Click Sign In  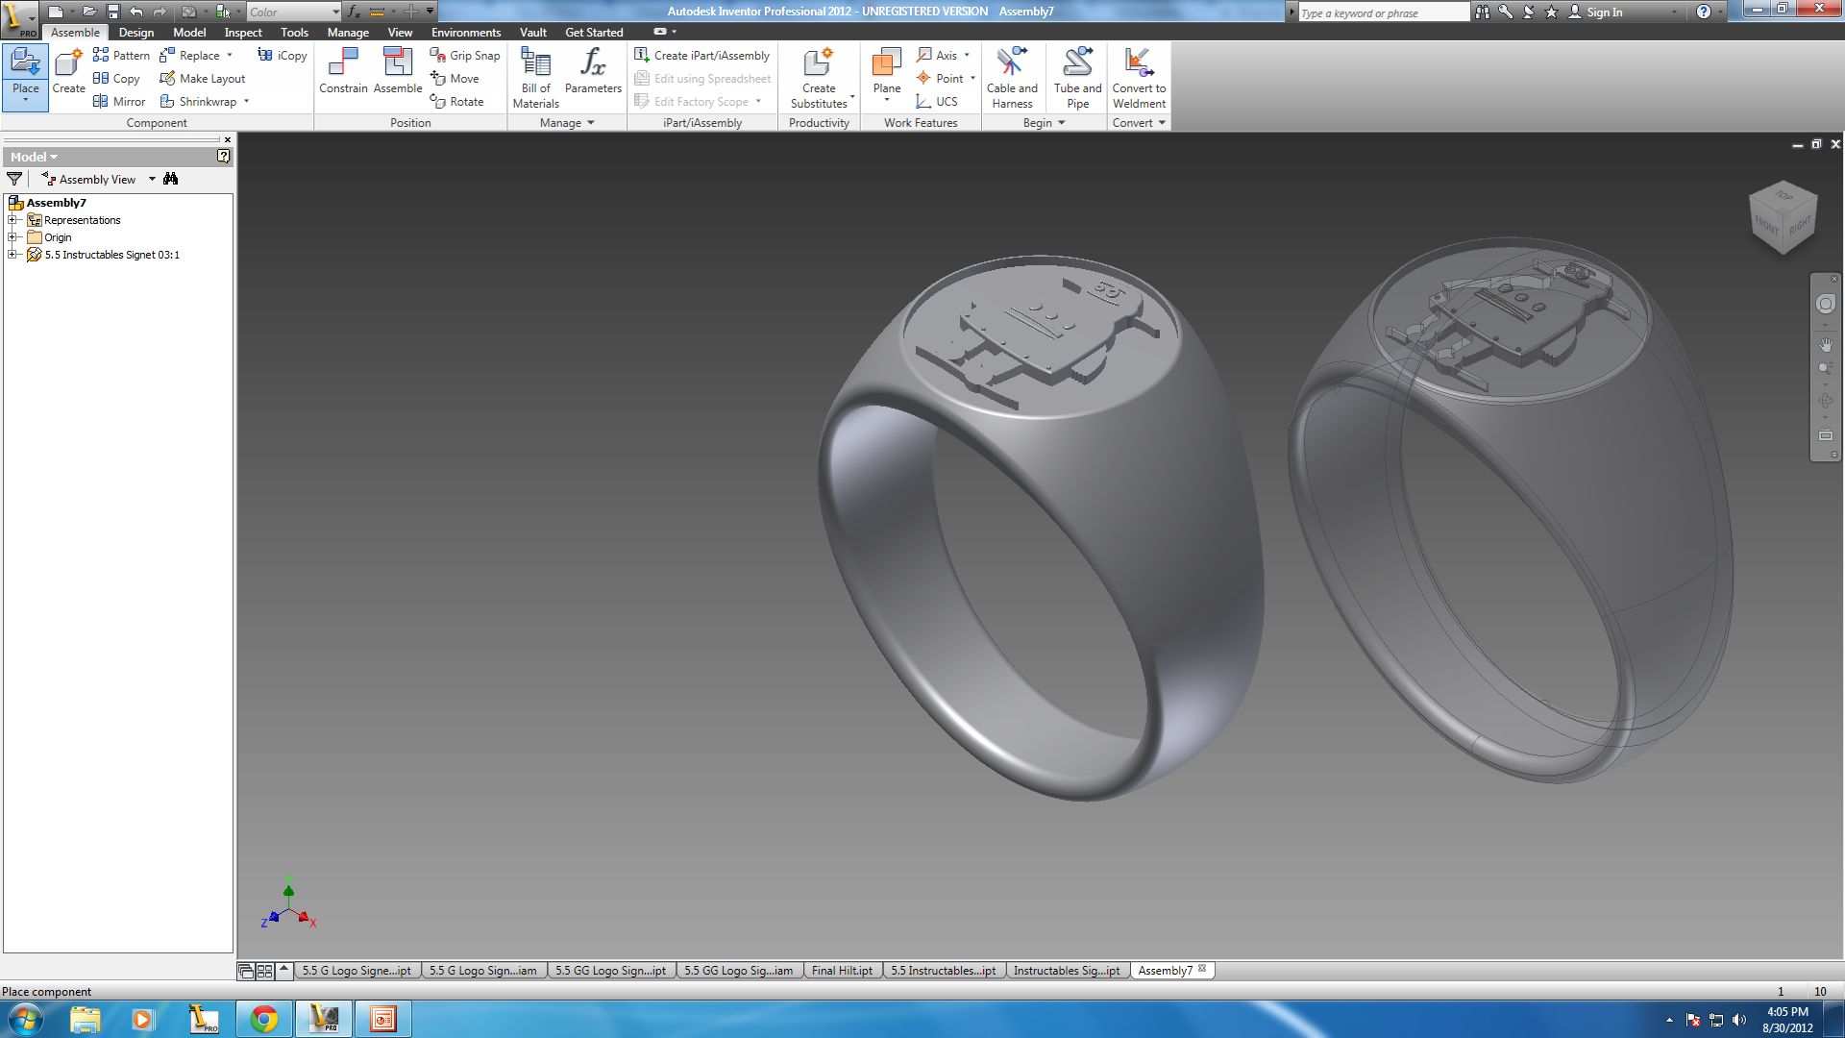(x=1595, y=12)
